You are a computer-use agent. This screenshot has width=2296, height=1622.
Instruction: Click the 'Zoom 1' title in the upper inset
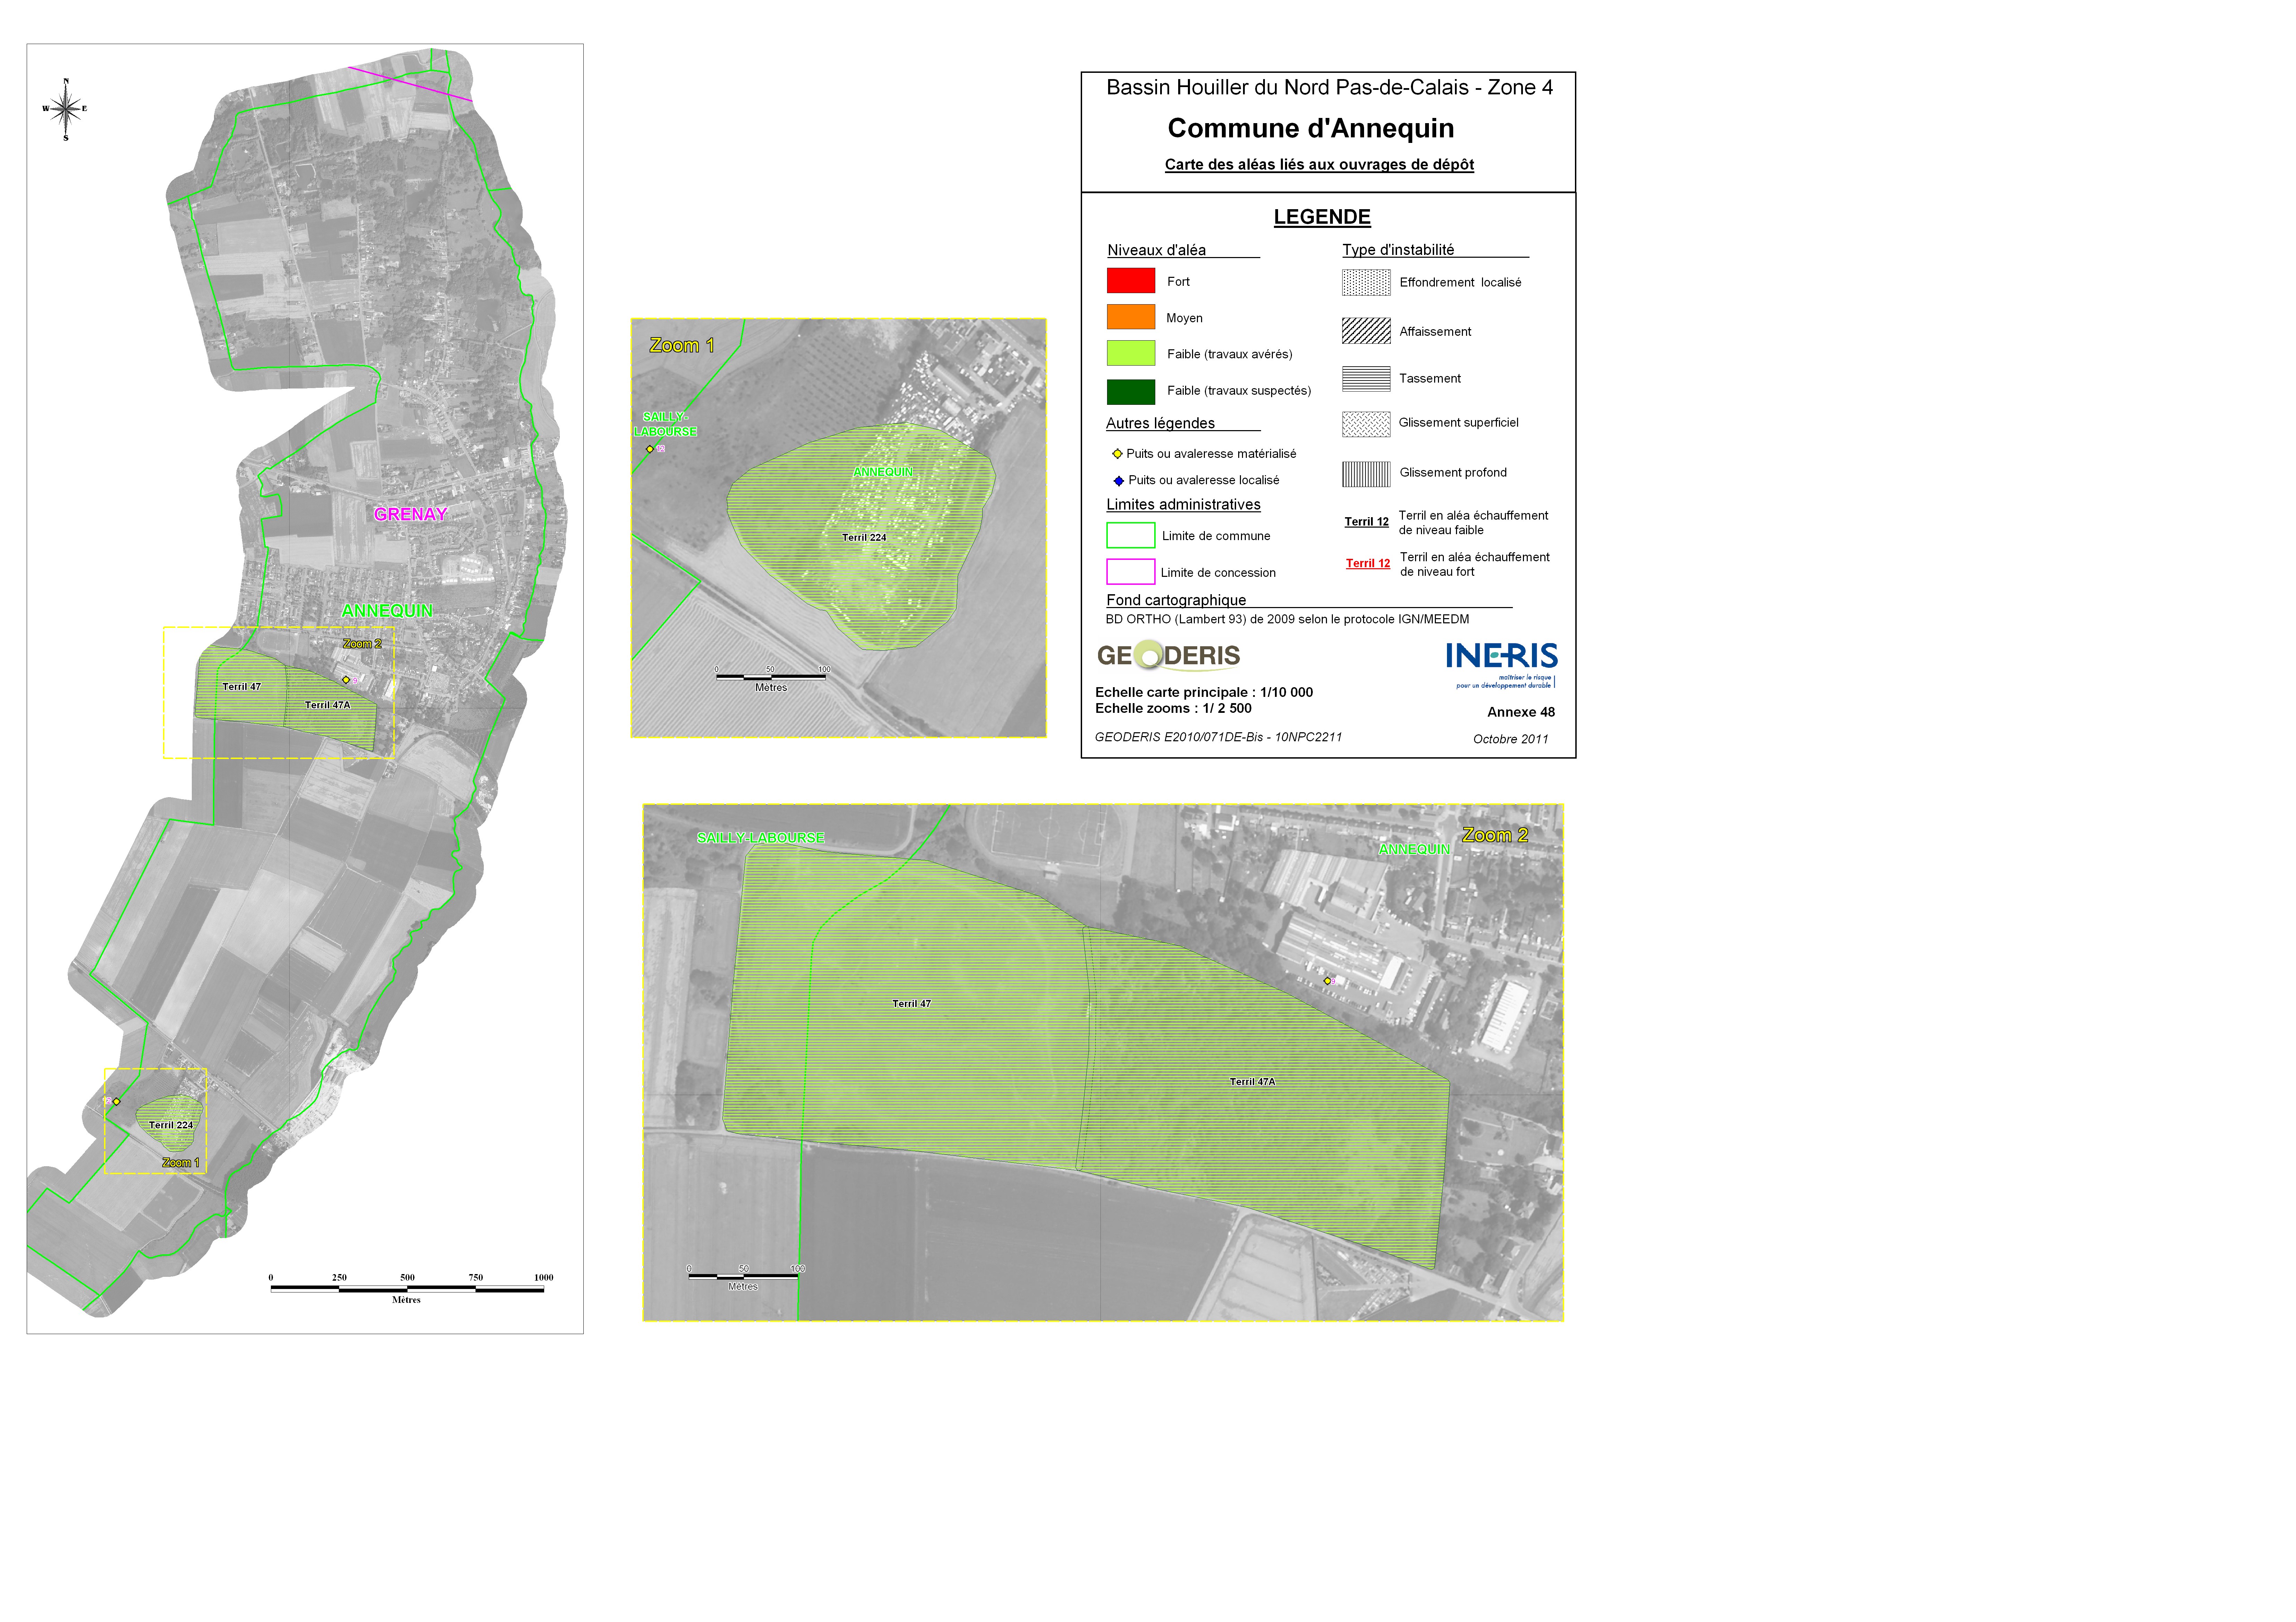point(682,346)
